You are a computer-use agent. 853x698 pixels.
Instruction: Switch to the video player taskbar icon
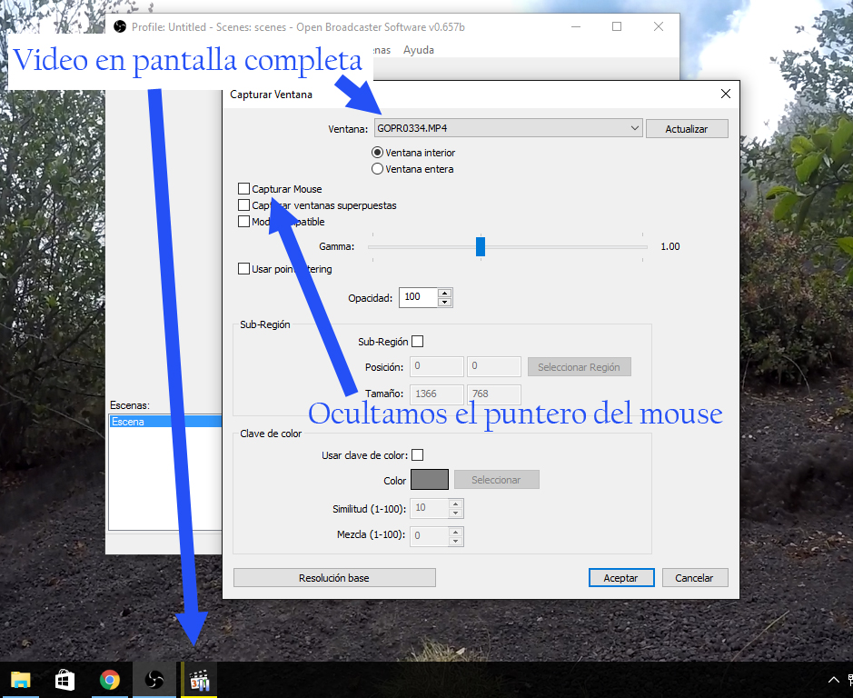click(199, 680)
